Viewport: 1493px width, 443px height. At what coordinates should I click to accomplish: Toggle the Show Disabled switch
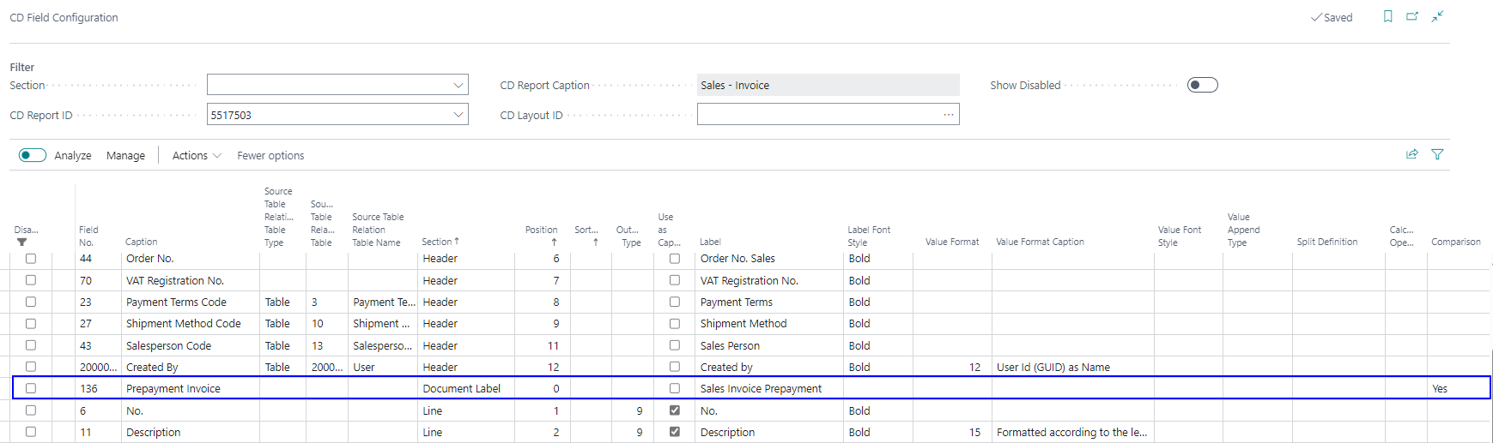1202,85
